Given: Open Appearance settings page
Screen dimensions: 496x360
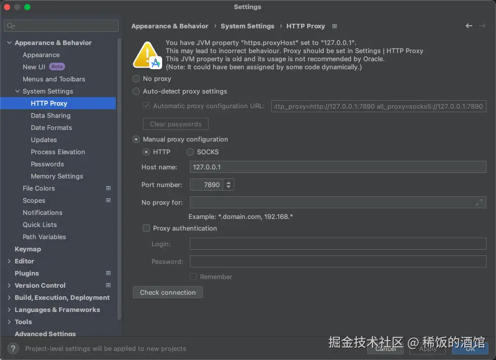Looking at the screenshot, I should [41, 55].
